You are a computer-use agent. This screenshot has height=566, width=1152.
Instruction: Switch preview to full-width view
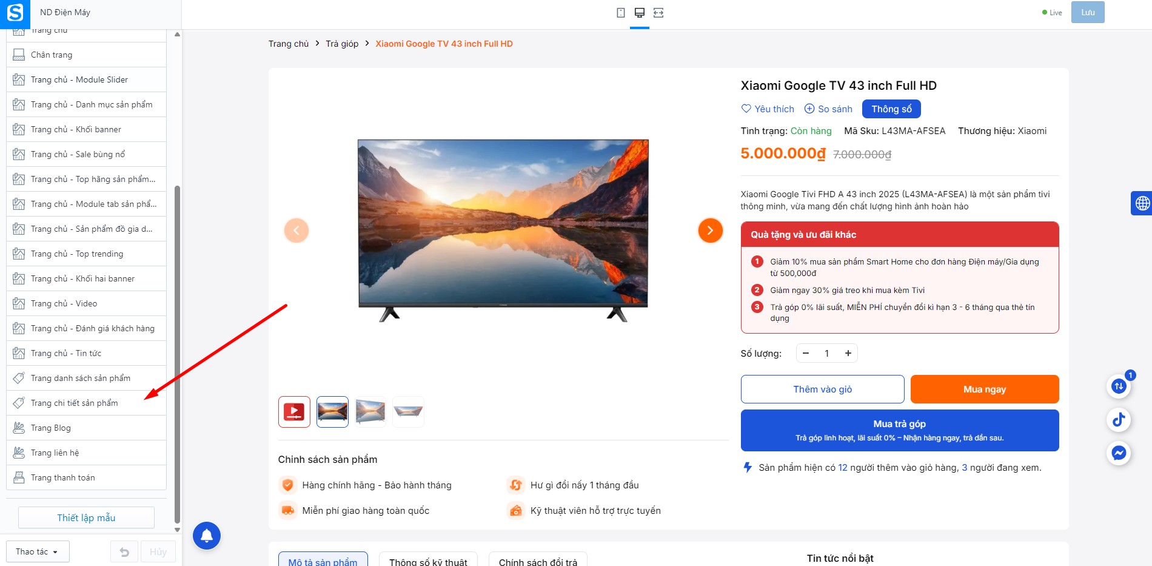pyautogui.click(x=658, y=13)
